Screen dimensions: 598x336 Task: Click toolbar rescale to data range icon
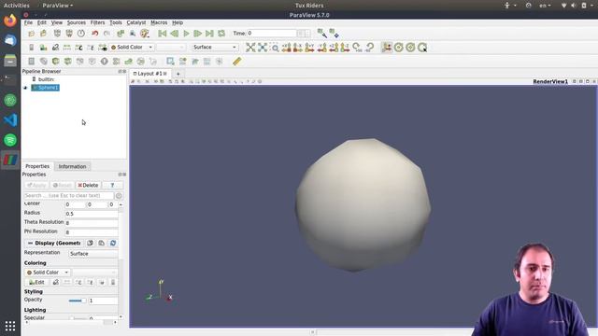click(66, 48)
